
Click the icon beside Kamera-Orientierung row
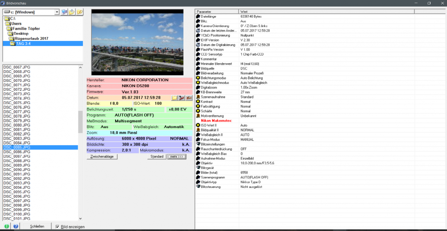(x=198, y=26)
